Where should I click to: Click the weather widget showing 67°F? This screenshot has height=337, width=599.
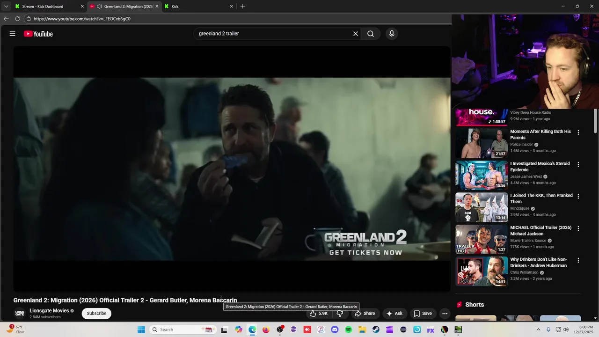coord(15,330)
